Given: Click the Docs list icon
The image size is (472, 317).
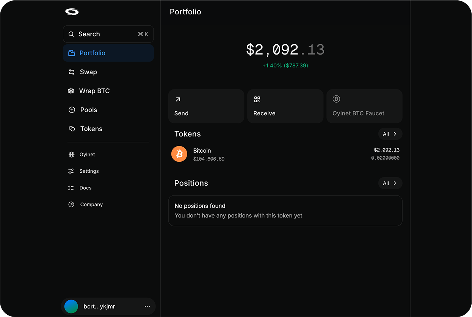Looking at the screenshot, I should [x=71, y=188].
